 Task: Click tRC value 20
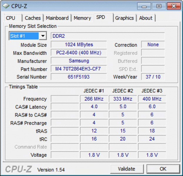123,139
